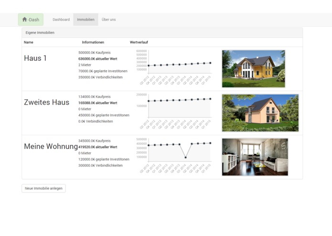Select the 350000.0€ Verbindlichkeiten text
This screenshot has height=236, width=332.
pos(100,77)
